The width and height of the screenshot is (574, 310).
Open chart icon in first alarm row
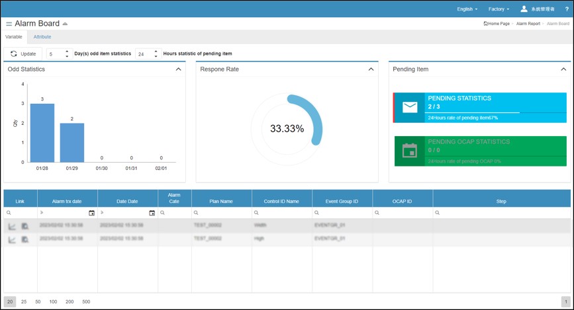coord(12,226)
